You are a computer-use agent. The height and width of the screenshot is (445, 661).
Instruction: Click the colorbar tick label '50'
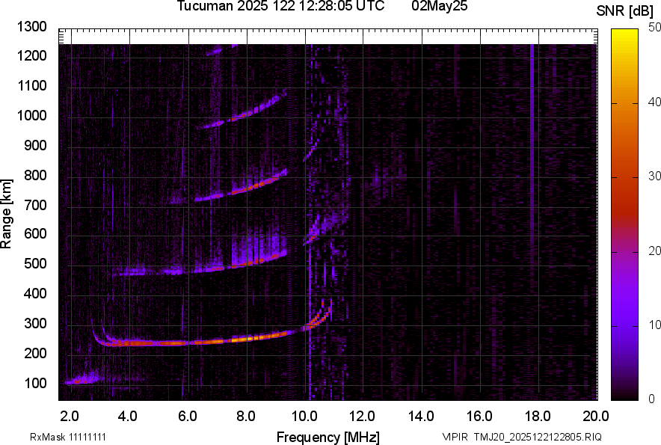pos(655,28)
